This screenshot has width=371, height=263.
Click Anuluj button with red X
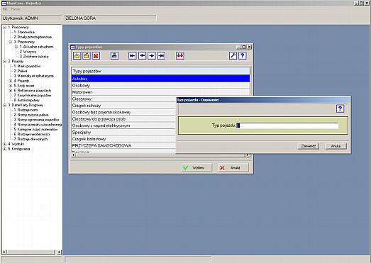click(x=233, y=168)
